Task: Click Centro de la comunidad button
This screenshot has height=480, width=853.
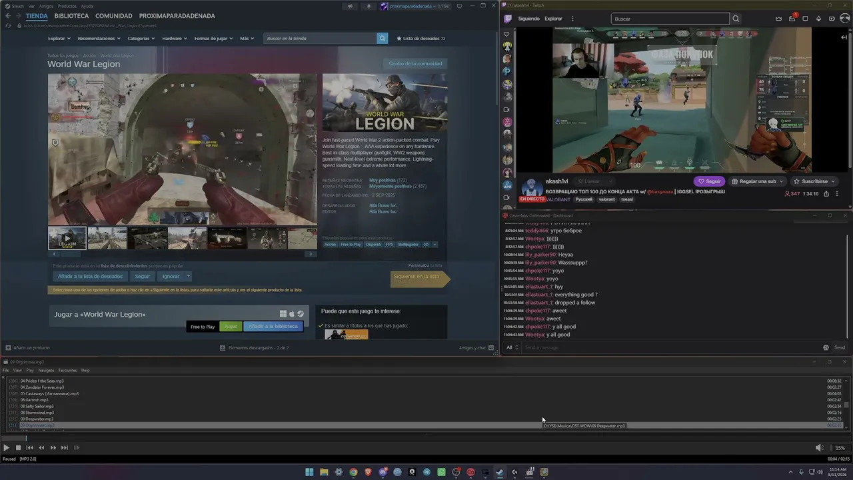Action: (415, 63)
